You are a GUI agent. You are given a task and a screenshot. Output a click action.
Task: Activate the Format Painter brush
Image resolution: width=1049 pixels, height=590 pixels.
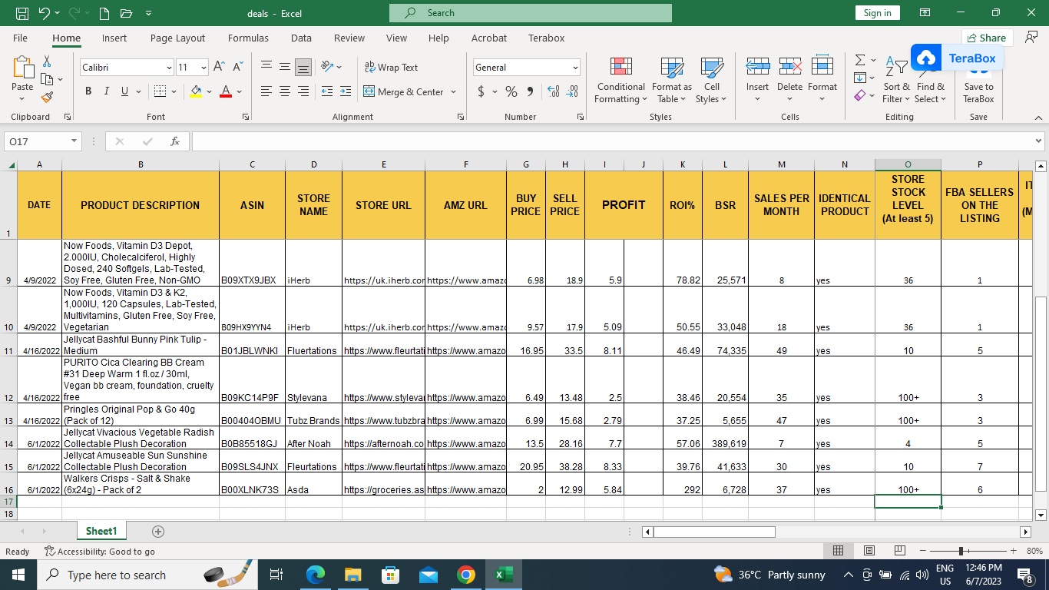point(47,98)
